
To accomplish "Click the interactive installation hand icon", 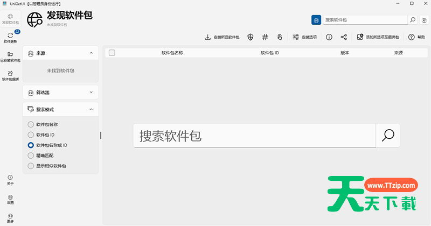I will (280, 37).
